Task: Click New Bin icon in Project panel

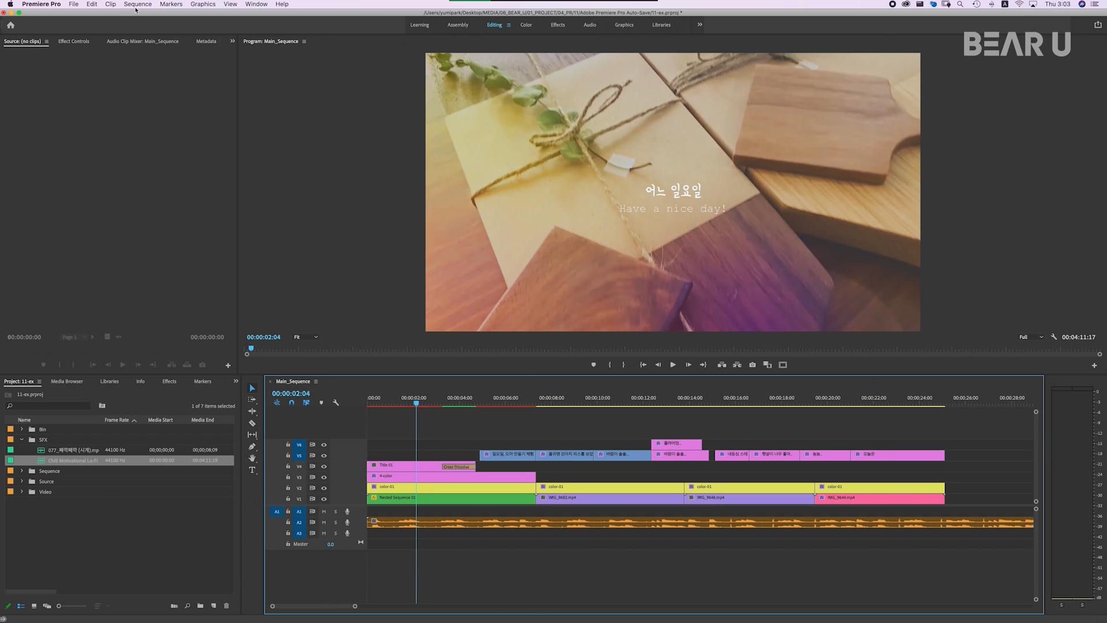Action: click(200, 606)
